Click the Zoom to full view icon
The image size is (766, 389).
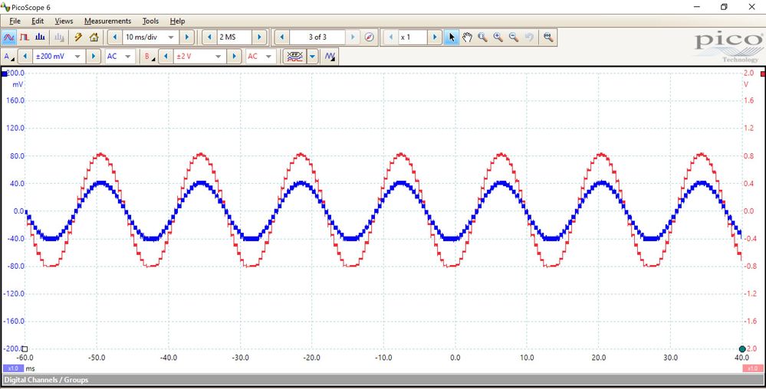pos(547,37)
